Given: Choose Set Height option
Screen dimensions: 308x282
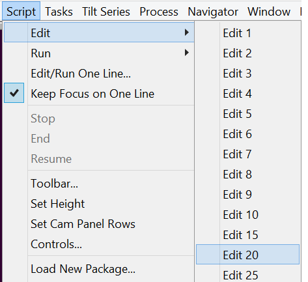Looking at the screenshot, I should pos(99,204).
